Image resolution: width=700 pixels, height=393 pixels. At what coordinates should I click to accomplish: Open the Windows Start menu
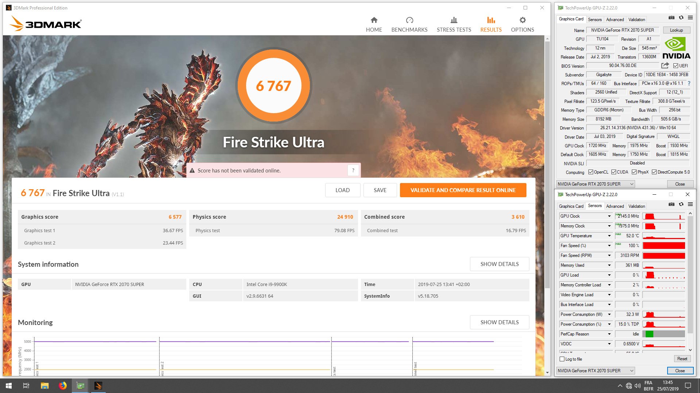[x=9, y=386]
